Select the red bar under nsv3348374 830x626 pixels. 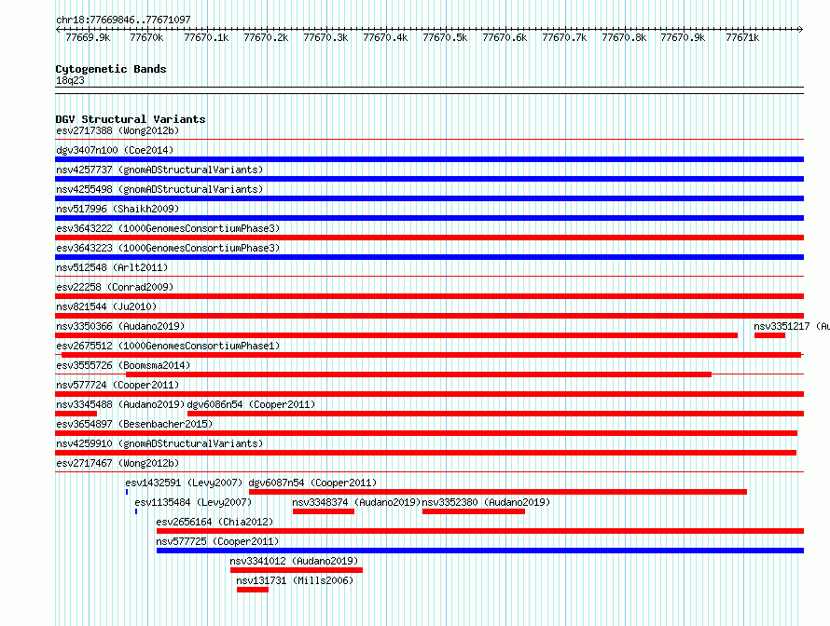tap(324, 511)
